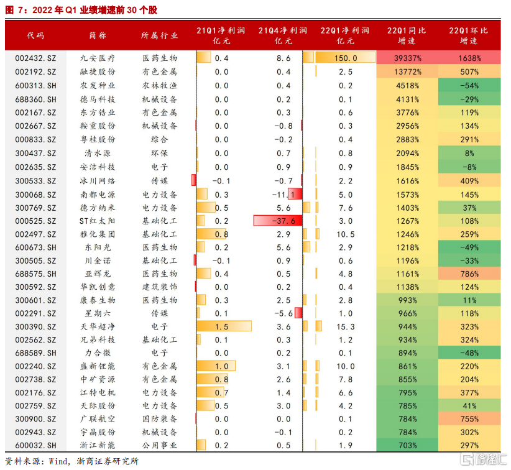This screenshot has width=511, height=470.
Task: Click the company name 德马科技
Action: tap(98, 99)
